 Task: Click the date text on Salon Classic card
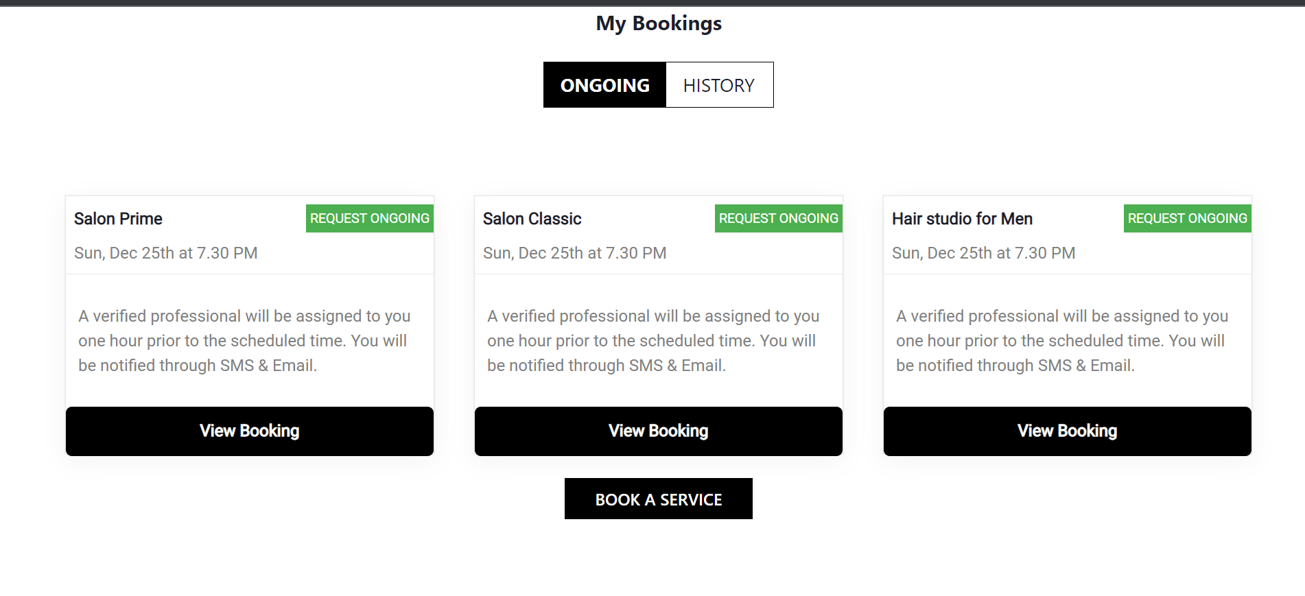574,252
